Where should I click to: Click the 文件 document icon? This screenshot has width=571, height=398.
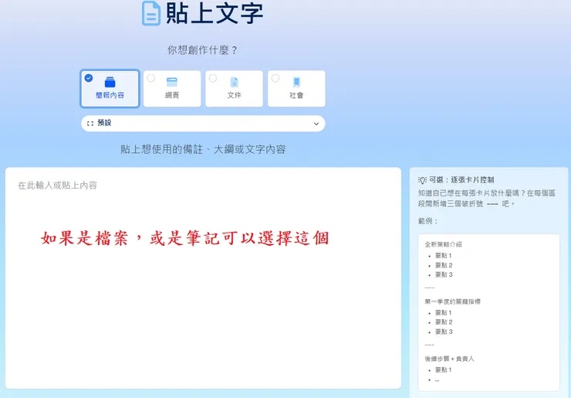click(234, 82)
